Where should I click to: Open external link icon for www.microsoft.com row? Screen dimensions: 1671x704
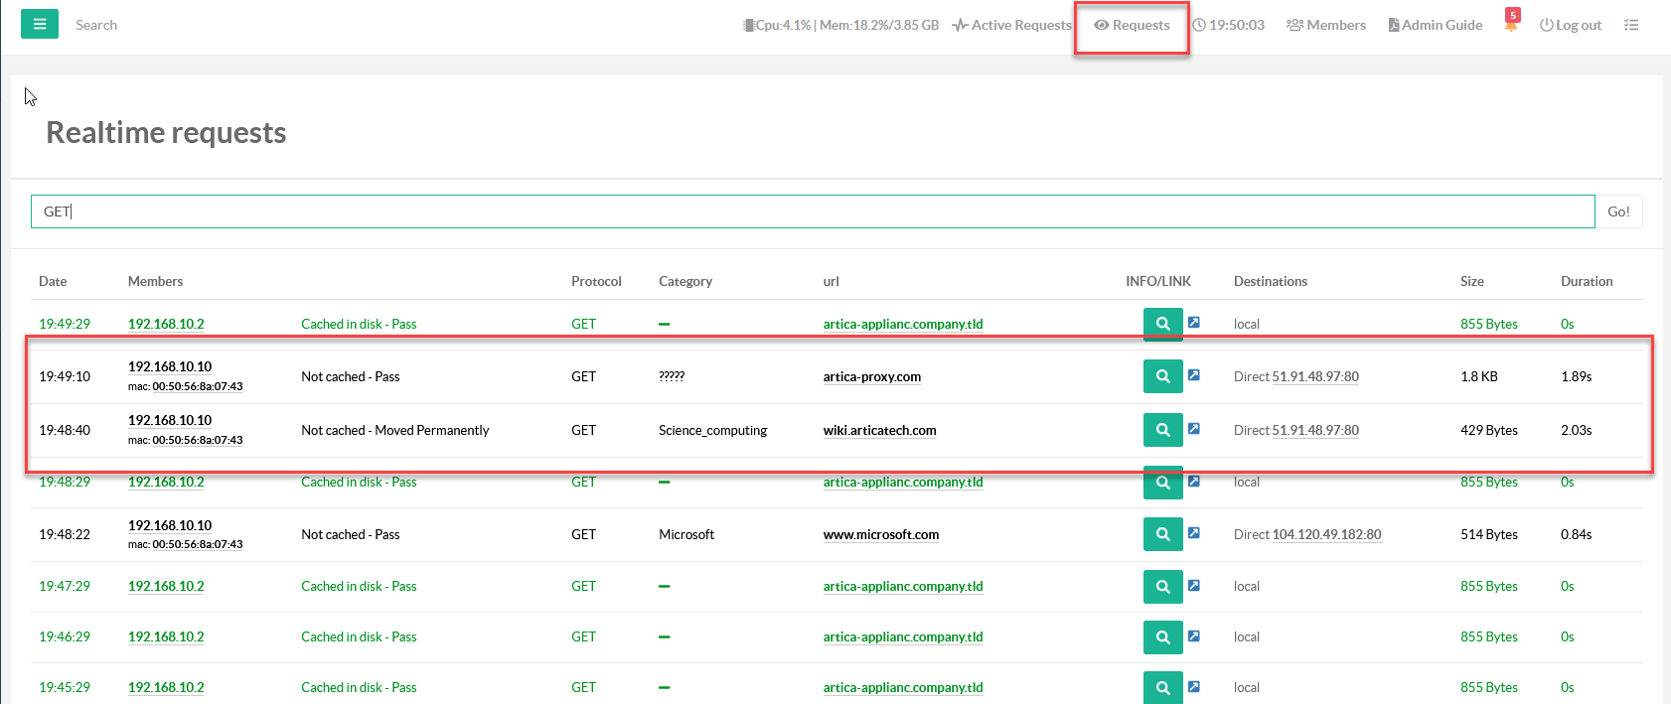point(1194,533)
